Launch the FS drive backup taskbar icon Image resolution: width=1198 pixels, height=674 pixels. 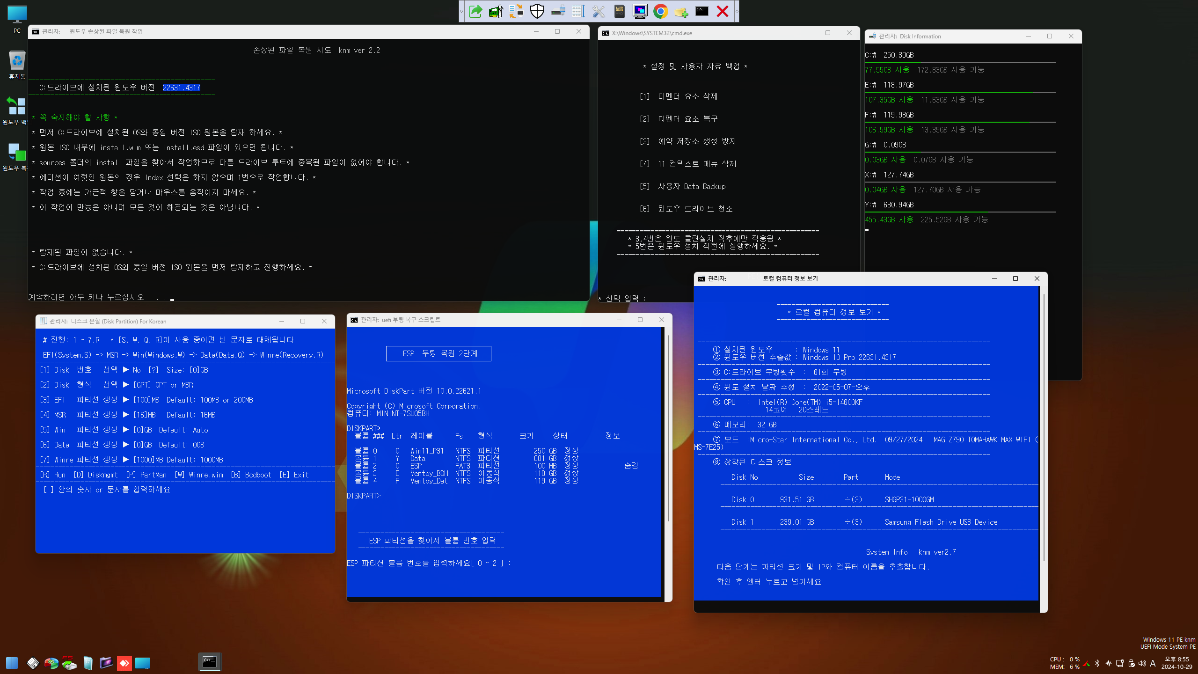click(69, 663)
